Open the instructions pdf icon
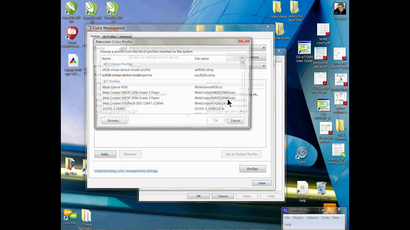 point(340,82)
